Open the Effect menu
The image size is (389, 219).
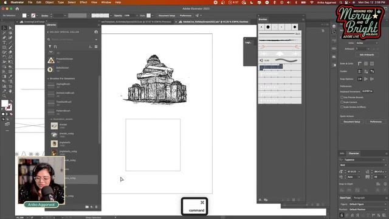click(83, 2)
